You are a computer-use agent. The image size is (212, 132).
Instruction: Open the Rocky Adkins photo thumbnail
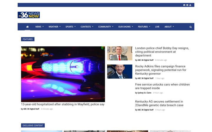[120, 72]
